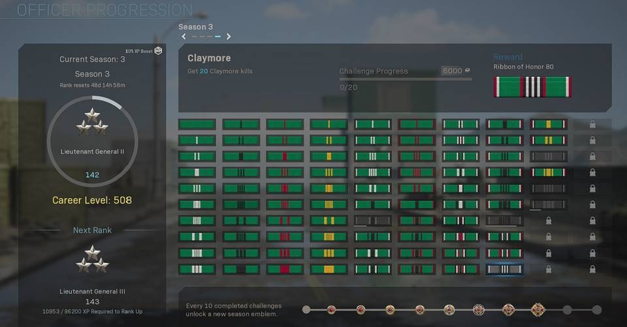The width and height of the screenshot is (627, 327).
Task: Select the highlighted fourth season page indicator
Action: click(217, 37)
